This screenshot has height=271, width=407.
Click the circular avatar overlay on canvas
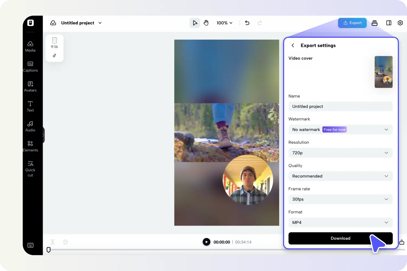click(248, 180)
